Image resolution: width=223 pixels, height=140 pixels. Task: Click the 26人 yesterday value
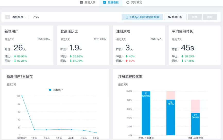20,48
